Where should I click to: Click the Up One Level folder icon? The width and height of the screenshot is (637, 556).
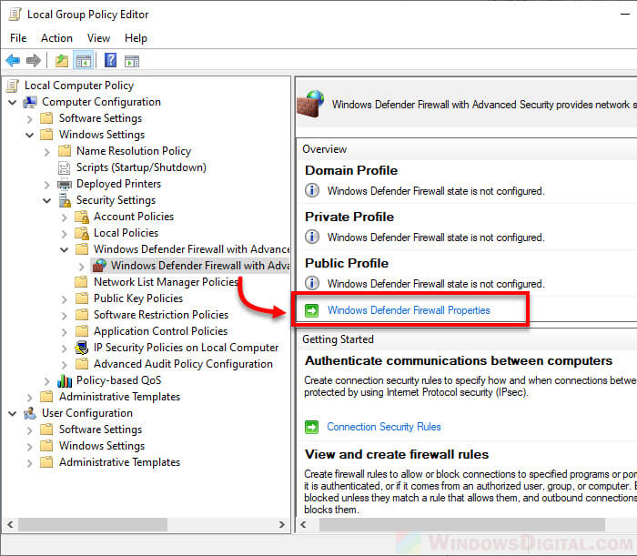[61, 61]
